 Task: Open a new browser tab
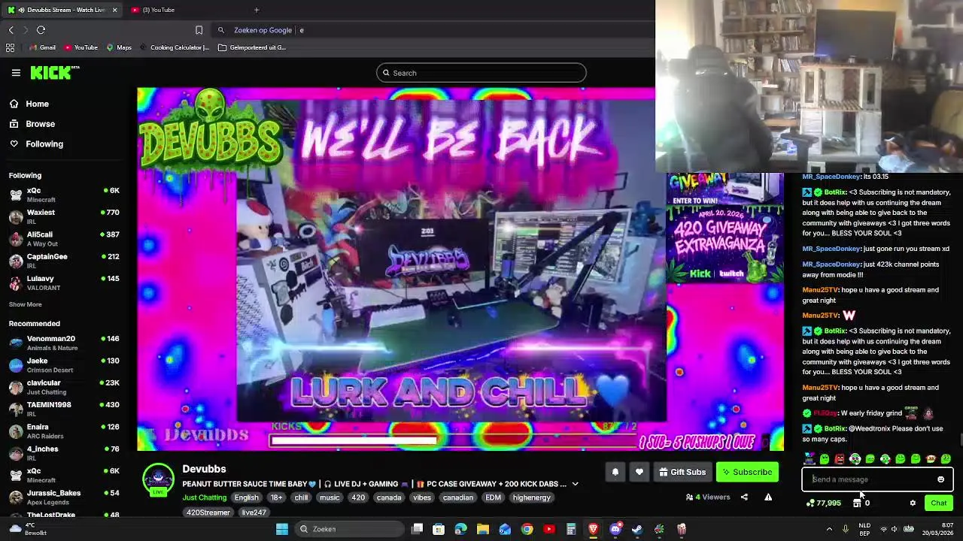tap(257, 10)
